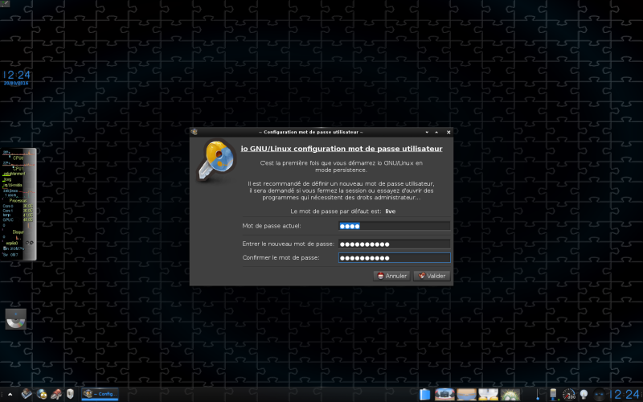Click the blue clipboard icon in taskbar
The width and height of the screenshot is (643, 402).
pyautogui.click(x=425, y=394)
